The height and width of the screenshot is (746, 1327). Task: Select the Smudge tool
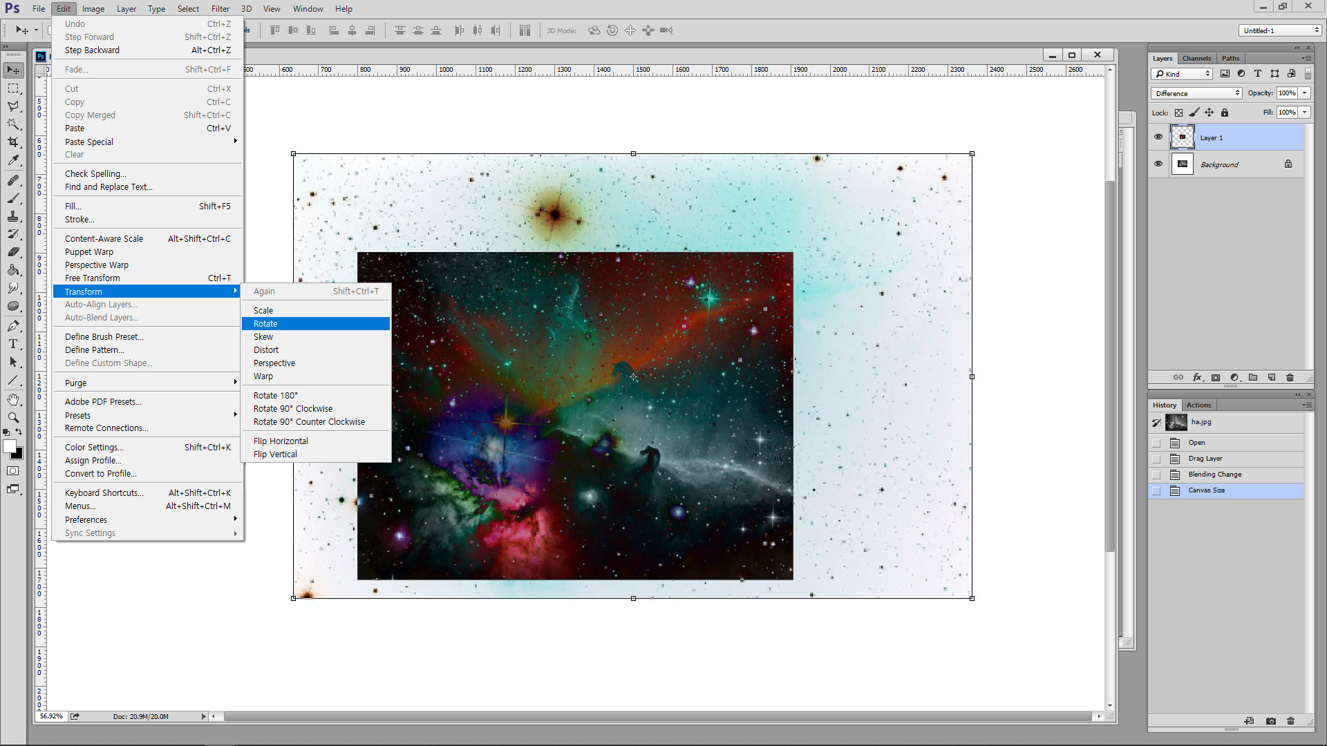[x=13, y=288]
